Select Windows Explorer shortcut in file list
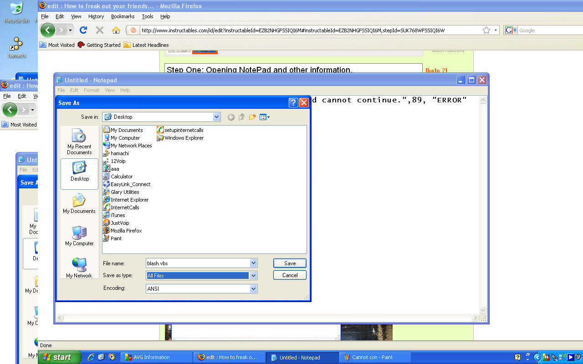 pyautogui.click(x=180, y=138)
